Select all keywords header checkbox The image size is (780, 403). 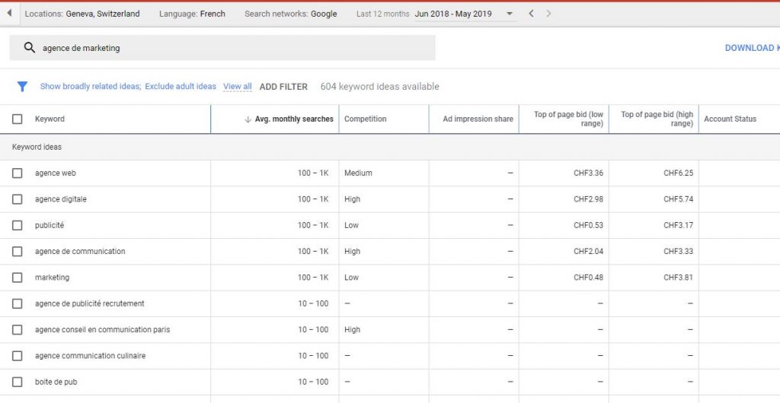tap(18, 119)
